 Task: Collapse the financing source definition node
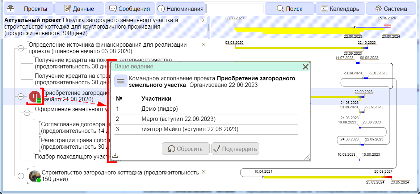tap(21, 48)
